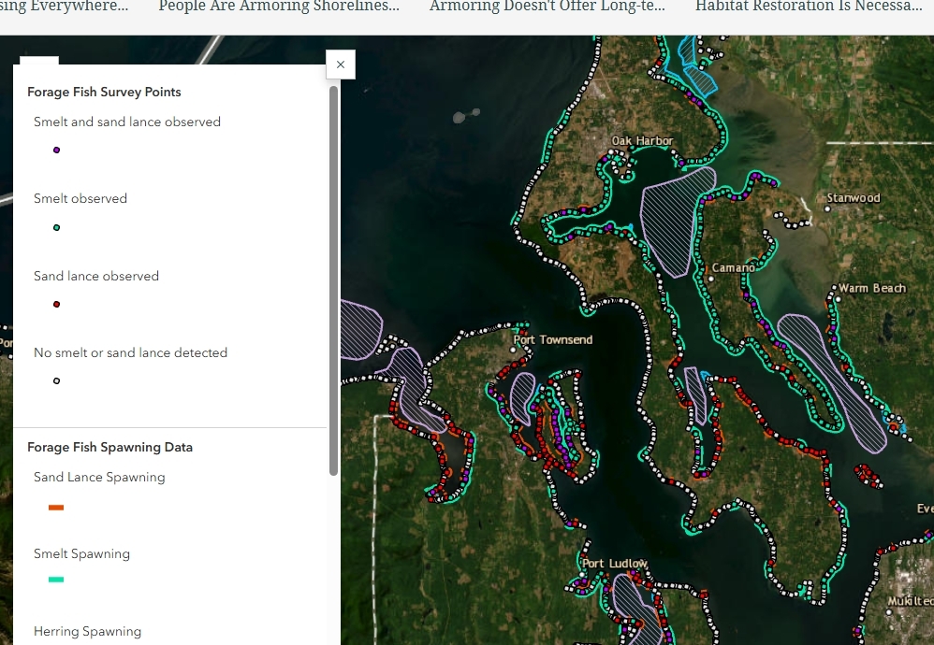
Task: Click the green Smelt observed dot symbol
Action: [x=56, y=227]
